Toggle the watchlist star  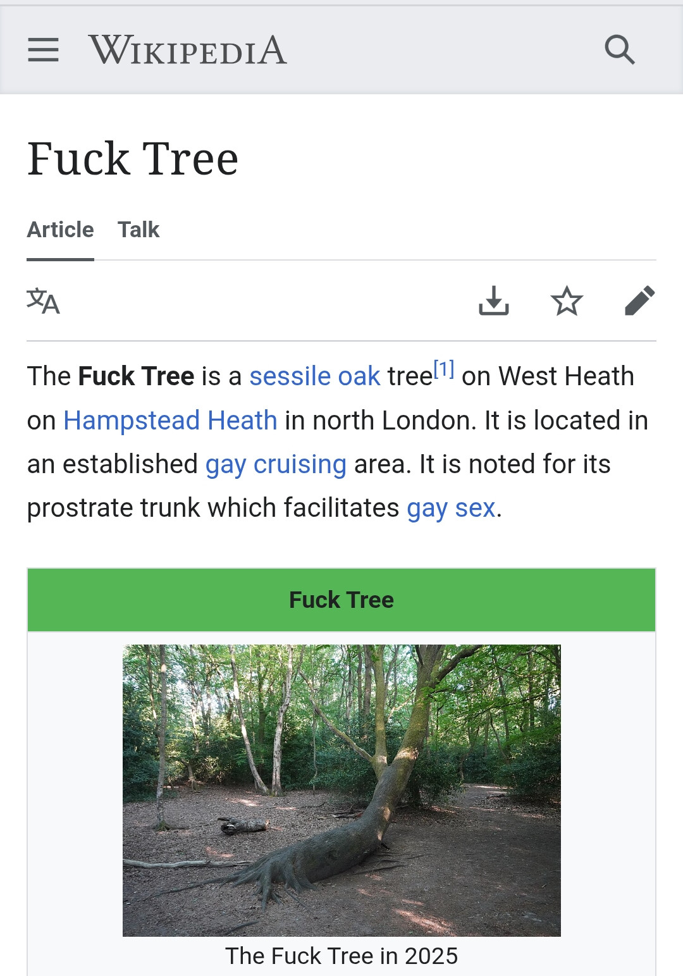(x=567, y=300)
